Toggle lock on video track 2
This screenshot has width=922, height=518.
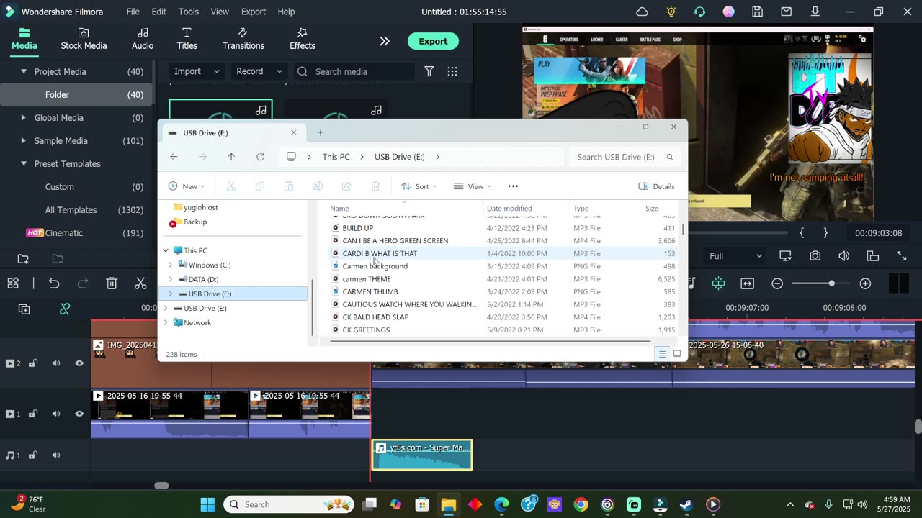pyautogui.click(x=33, y=363)
